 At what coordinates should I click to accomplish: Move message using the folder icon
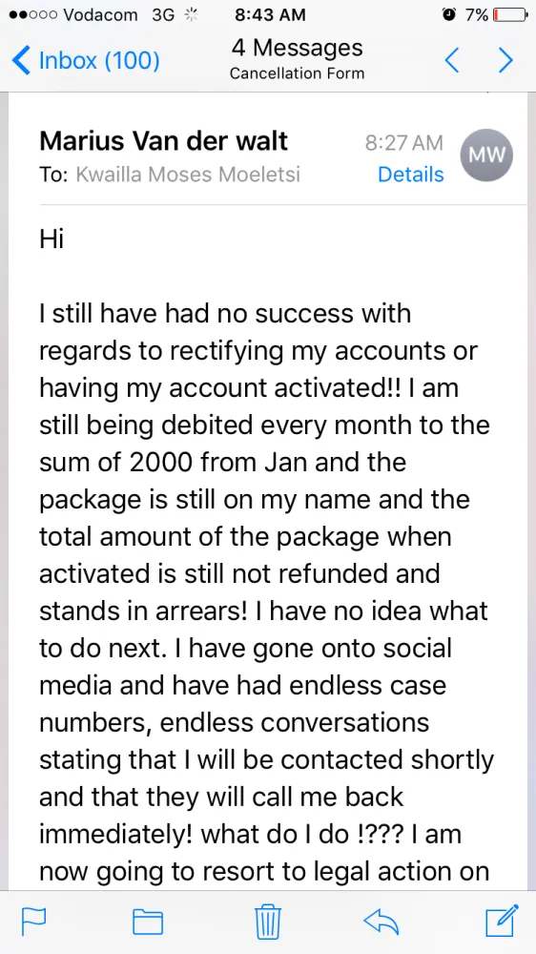pos(148,922)
